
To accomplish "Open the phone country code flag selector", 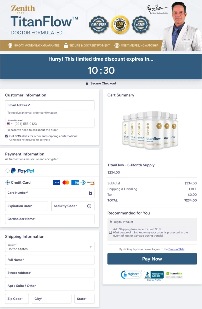I will (10, 124).
